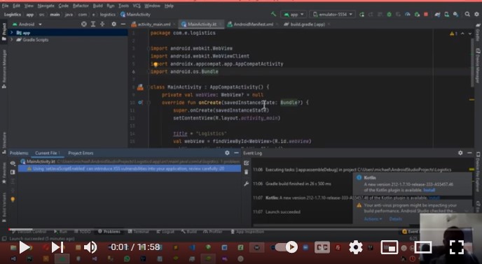This screenshot has height=264, width=482.
Task: Expand the Gradle Scripts tree node
Action: 12,40
